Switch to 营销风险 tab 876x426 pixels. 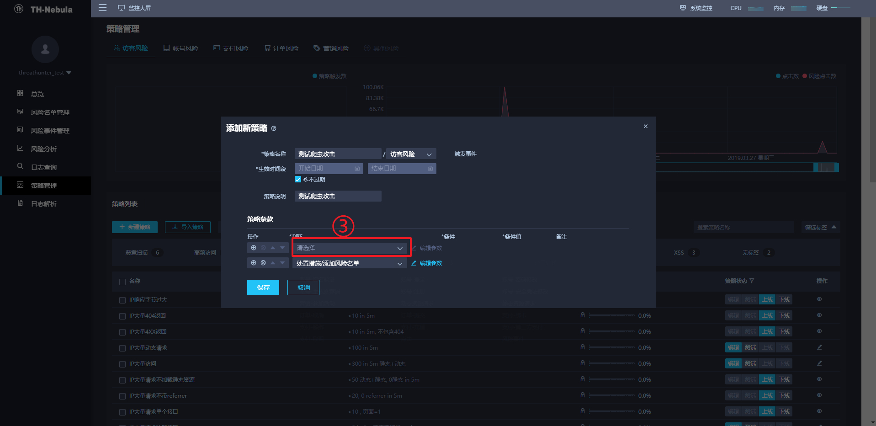[x=331, y=48]
